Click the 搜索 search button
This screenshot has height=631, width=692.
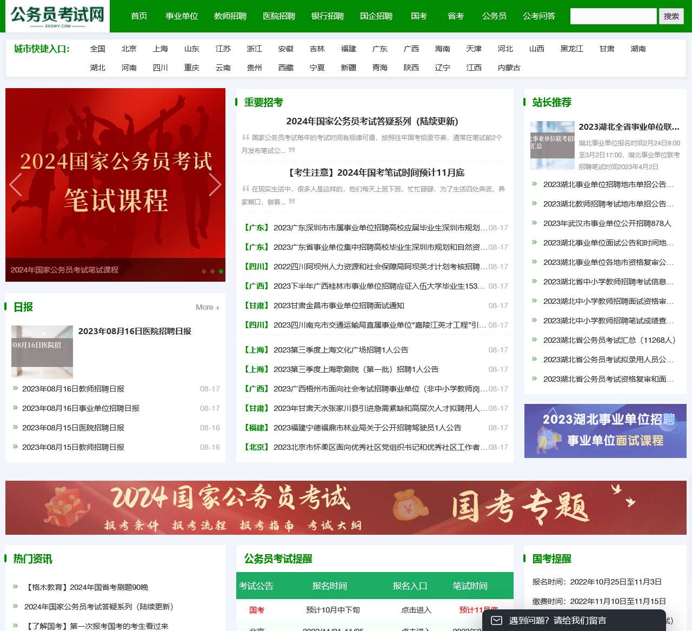click(671, 16)
